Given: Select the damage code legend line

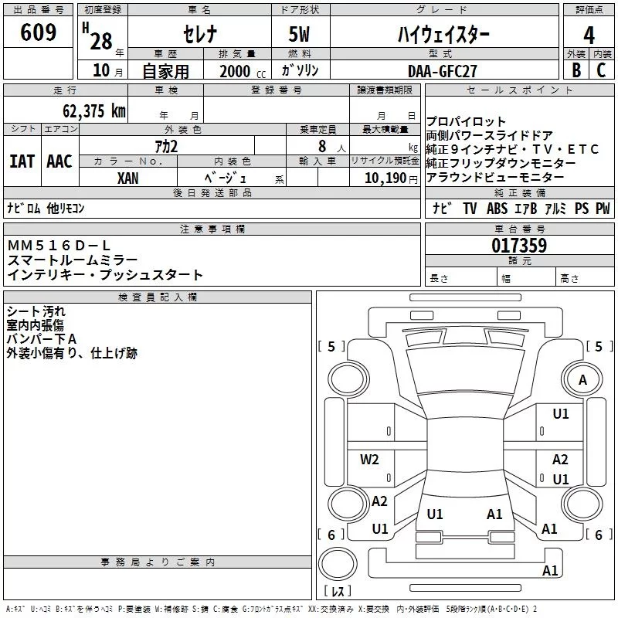Looking at the screenshot, I should [x=271, y=609].
